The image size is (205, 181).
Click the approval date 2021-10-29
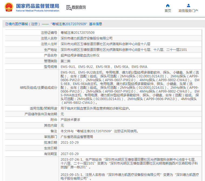pyautogui.click(x=69, y=143)
